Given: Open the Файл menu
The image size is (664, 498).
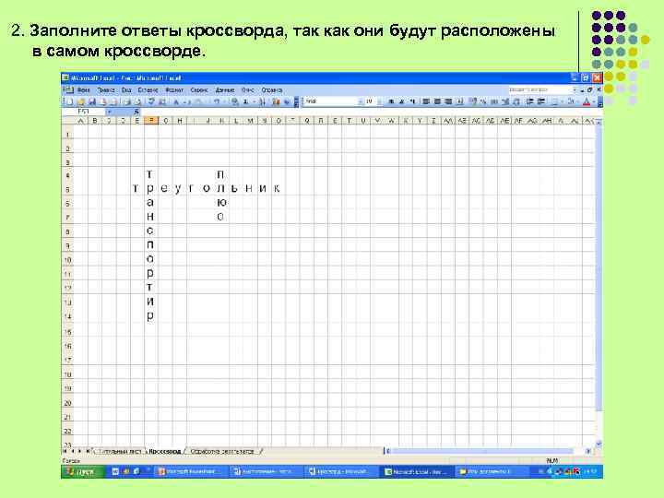Looking at the screenshot, I should 84,90.
